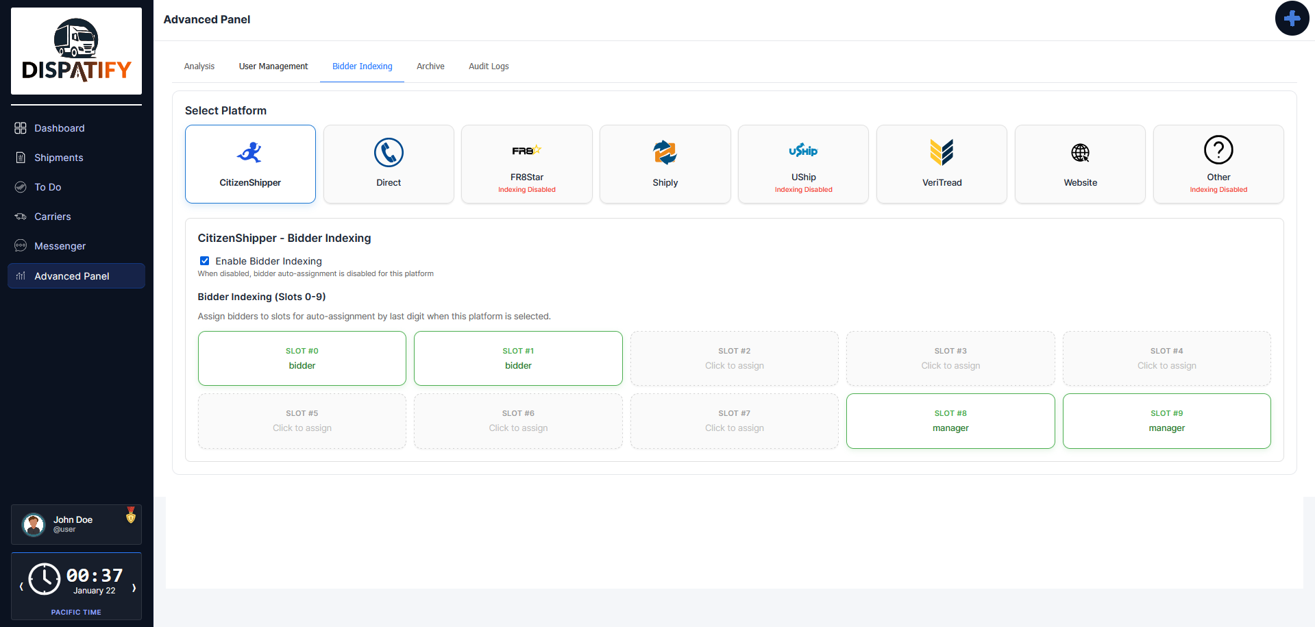Click the Dispatify truck logo
Screen dimensions: 1315x627
(x=76, y=51)
